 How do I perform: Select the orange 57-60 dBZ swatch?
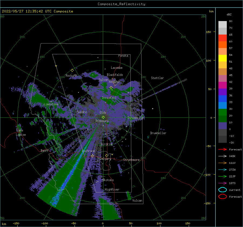coord(222,45)
